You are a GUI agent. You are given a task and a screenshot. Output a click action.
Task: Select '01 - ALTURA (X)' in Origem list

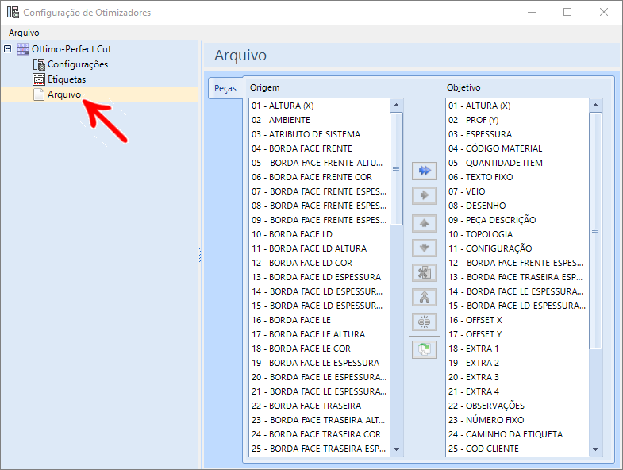320,106
